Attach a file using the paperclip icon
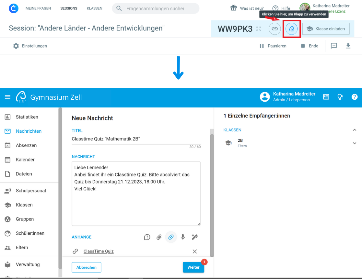This screenshot has height=279, width=362. point(159,237)
